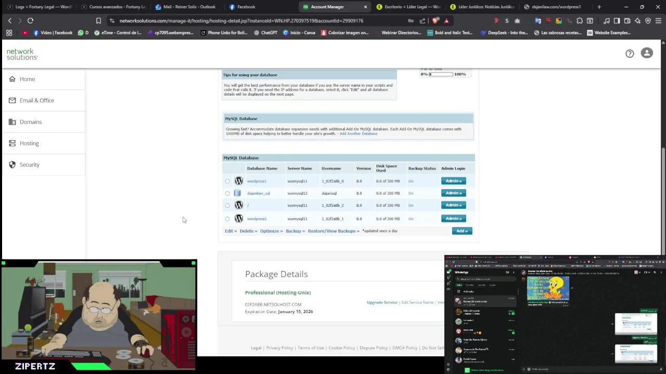Click Admin button for wordpress1
The height and width of the screenshot is (374, 666).
coord(453,181)
